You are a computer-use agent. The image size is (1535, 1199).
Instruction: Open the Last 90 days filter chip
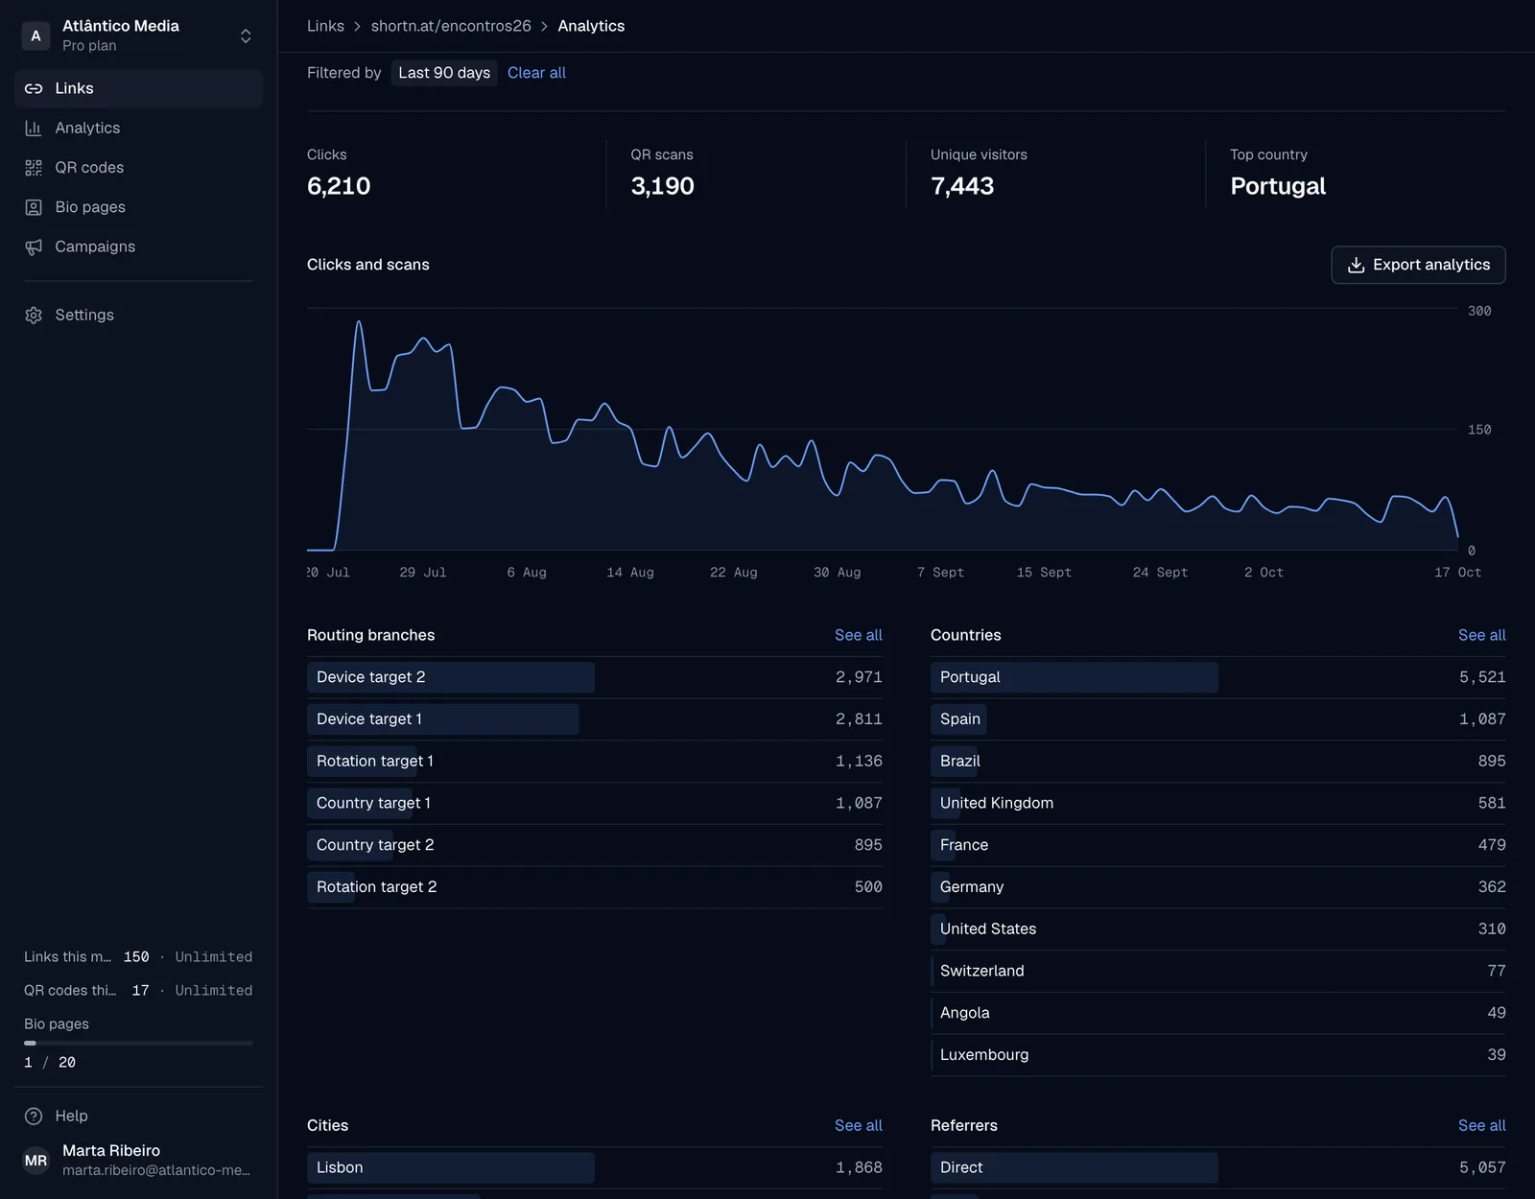444,73
